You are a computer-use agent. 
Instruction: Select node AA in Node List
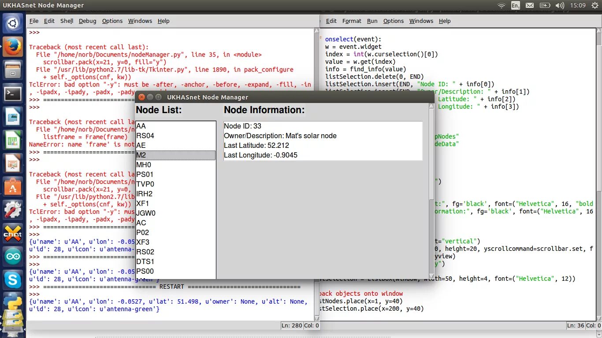coord(176,126)
